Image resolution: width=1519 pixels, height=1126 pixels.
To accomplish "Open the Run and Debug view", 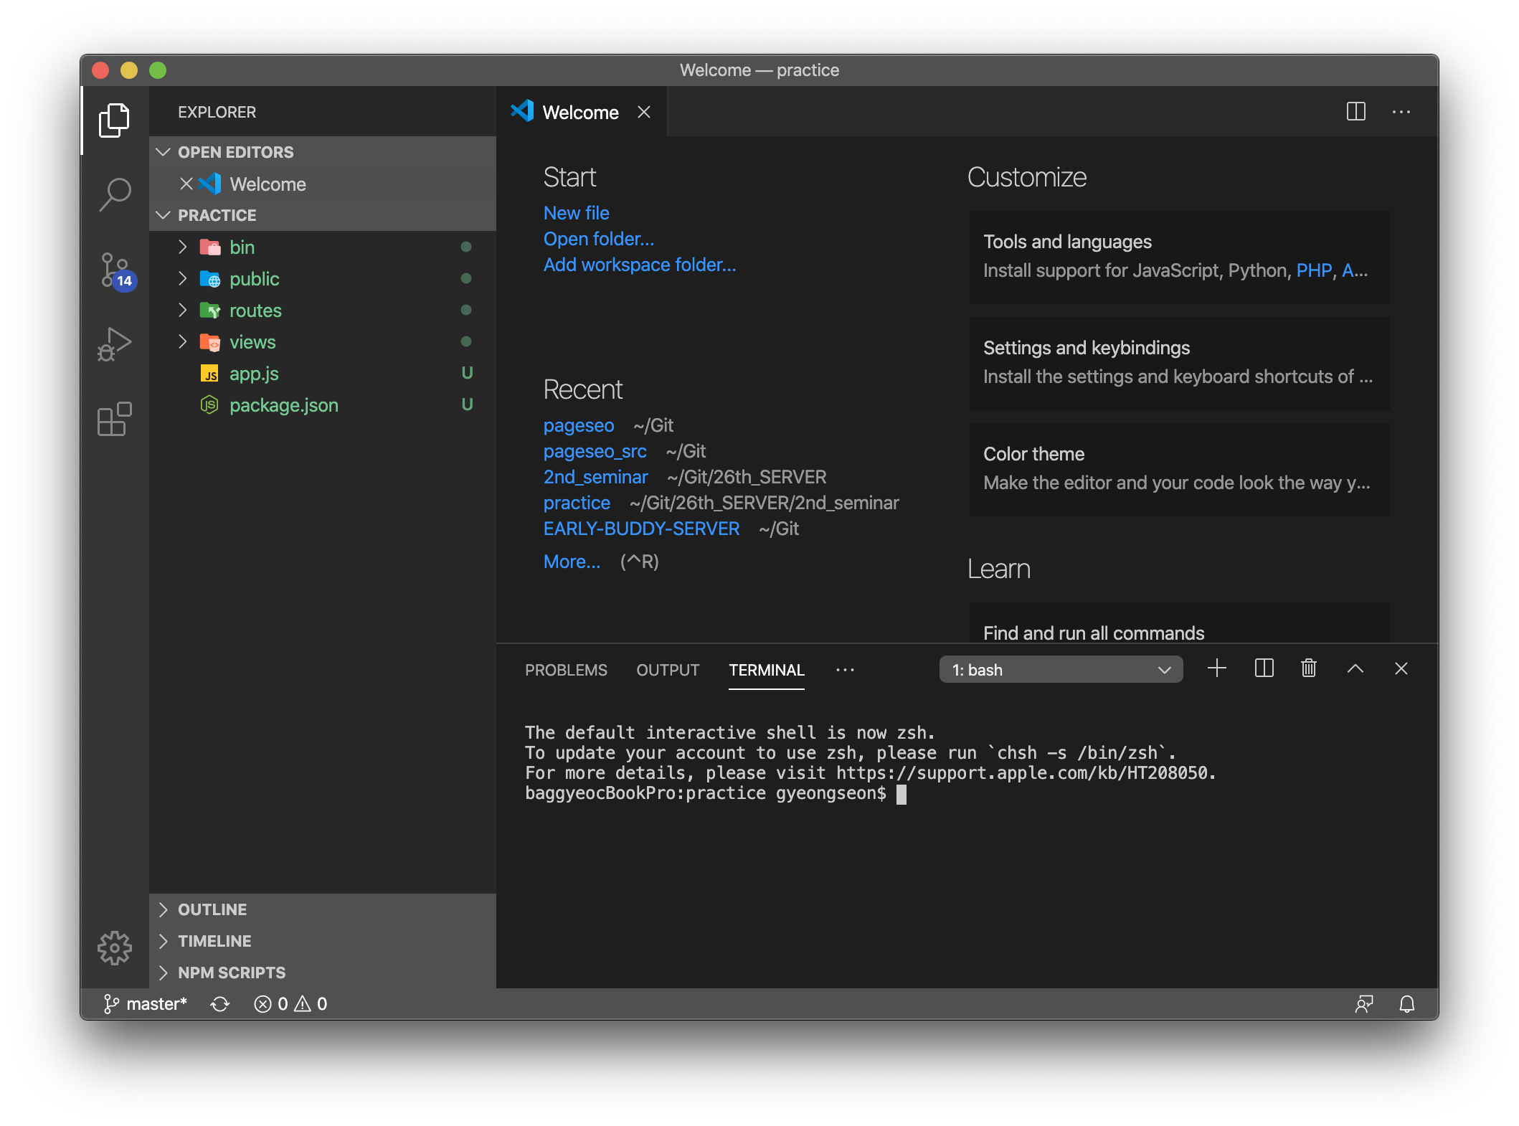I will pos(115,344).
